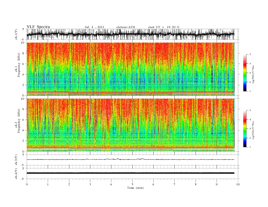The width and height of the screenshot is (268, 207).
Task: Click time axis tick label '10'
Action: pyautogui.click(x=238, y=184)
